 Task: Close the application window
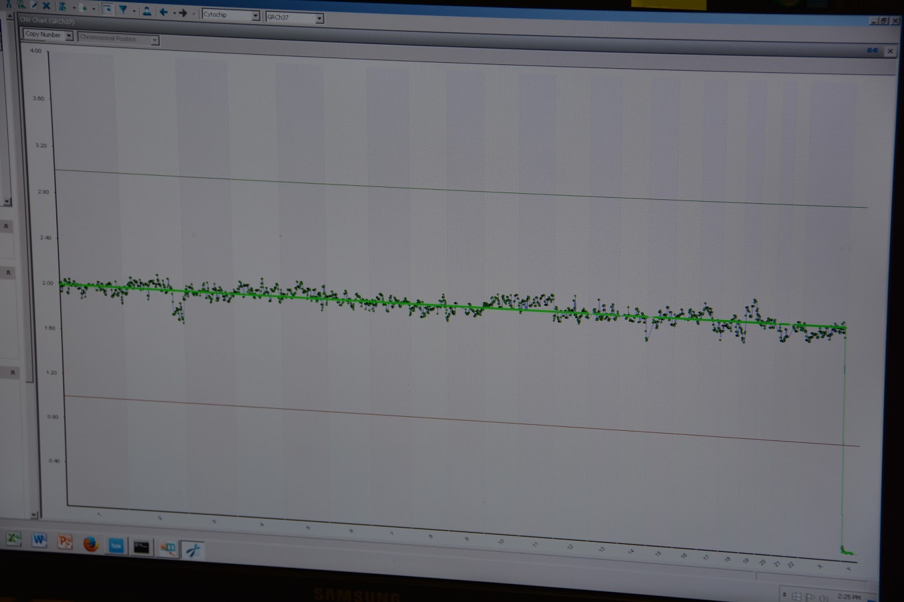[895, 21]
